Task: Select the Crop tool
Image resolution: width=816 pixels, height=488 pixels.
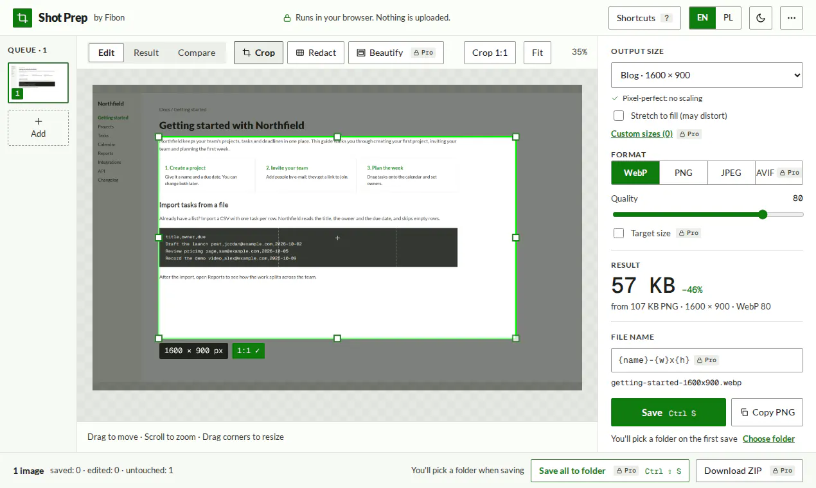Action: pos(258,53)
